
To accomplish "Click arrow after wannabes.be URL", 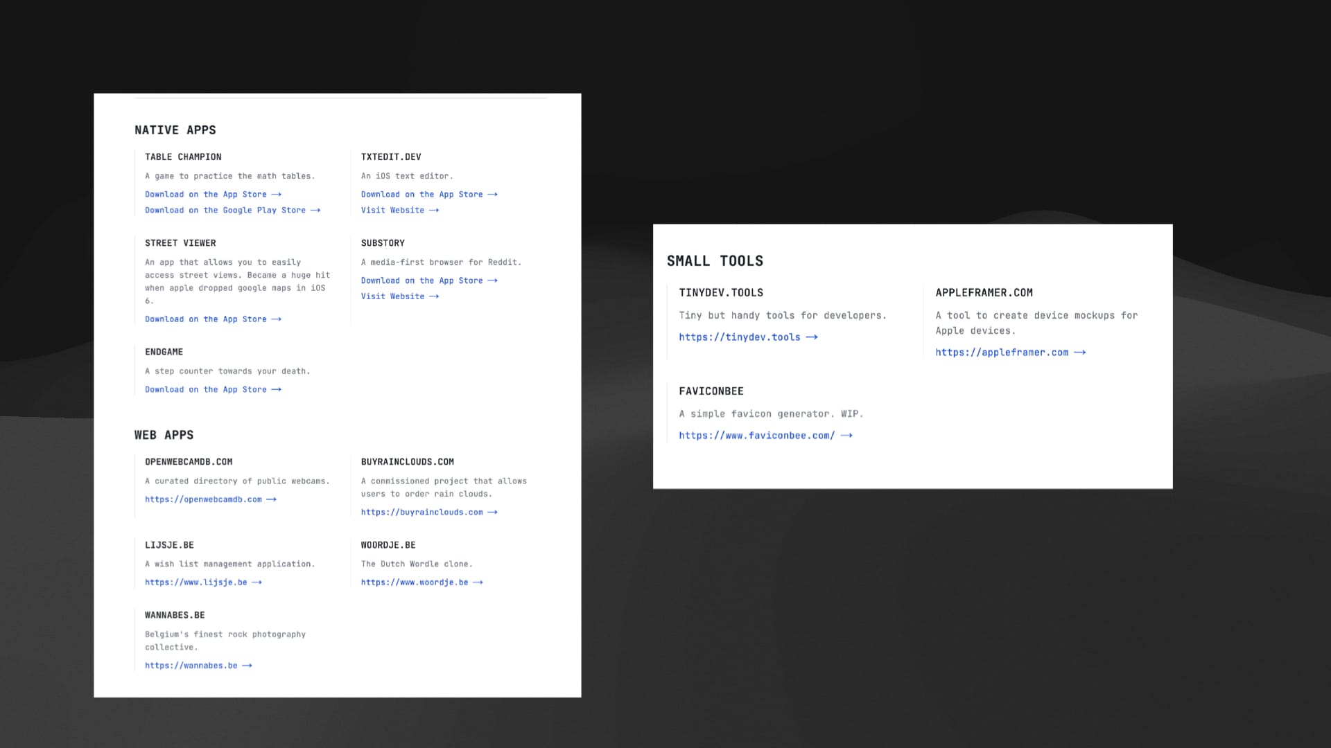I will coord(247,666).
